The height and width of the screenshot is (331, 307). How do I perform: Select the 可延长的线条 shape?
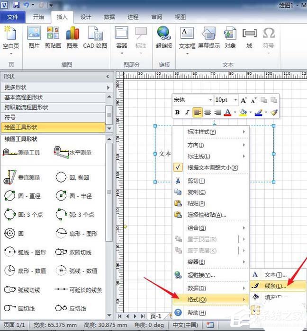click(x=78, y=289)
